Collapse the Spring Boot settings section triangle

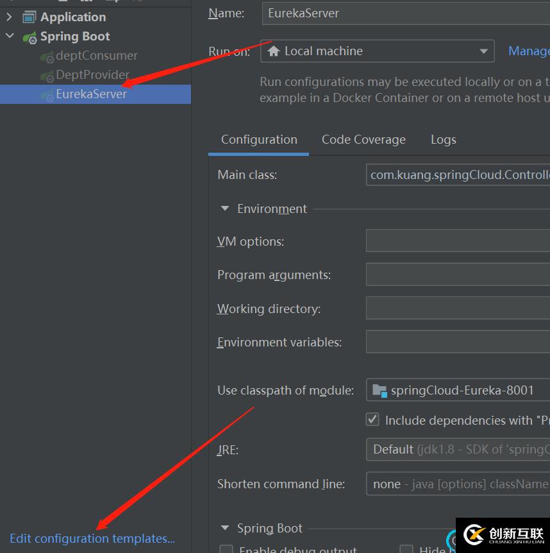click(x=224, y=528)
